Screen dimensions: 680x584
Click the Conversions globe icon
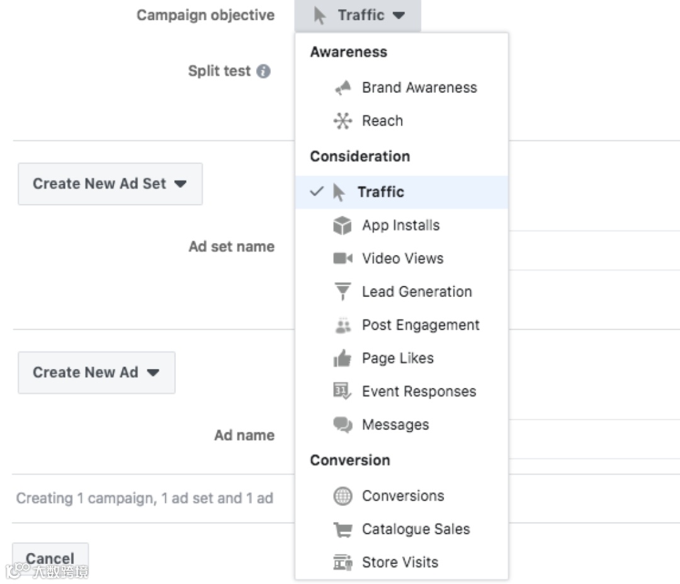[x=343, y=496]
